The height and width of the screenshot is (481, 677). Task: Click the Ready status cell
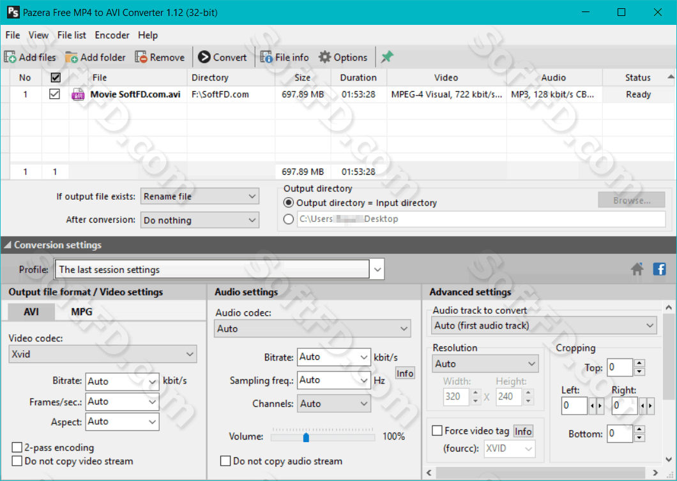[x=638, y=94]
